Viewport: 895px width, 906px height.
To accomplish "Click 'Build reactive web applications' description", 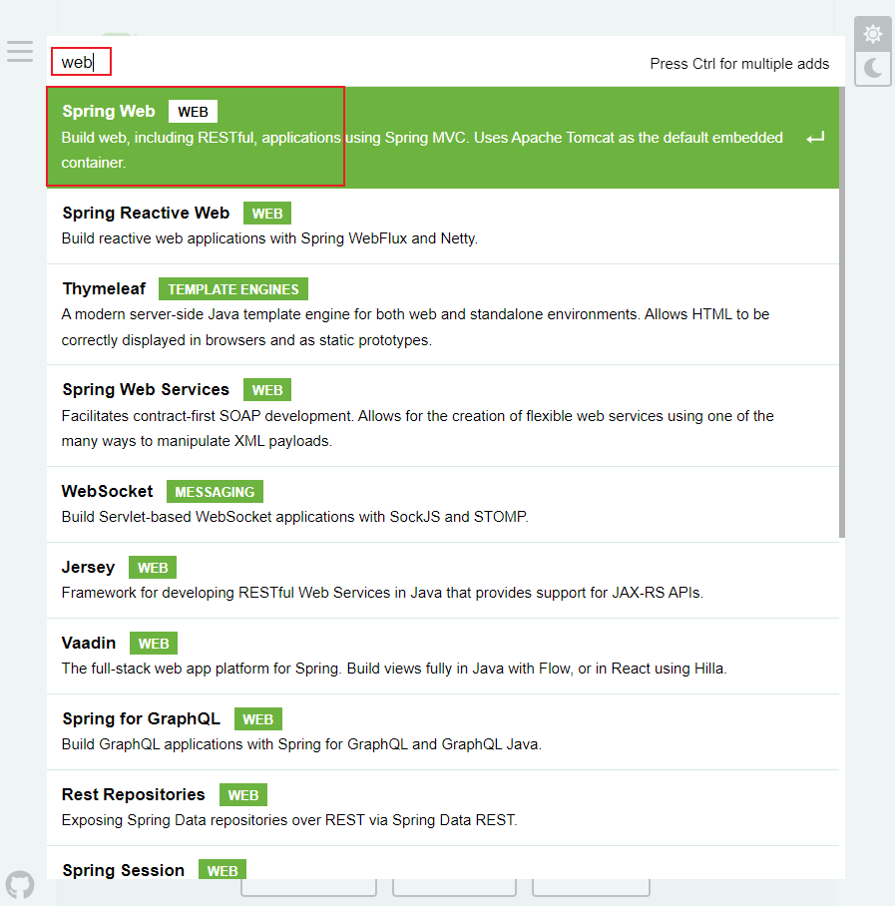I will click(269, 238).
